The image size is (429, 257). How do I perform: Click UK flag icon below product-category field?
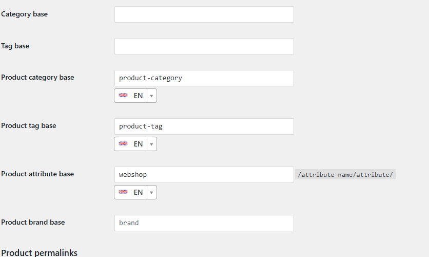[123, 95]
